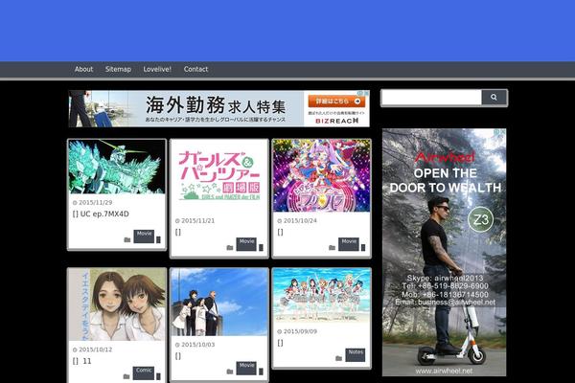Click folder icon on 2015/11/21 card
575x383 pixels.
tap(230, 248)
